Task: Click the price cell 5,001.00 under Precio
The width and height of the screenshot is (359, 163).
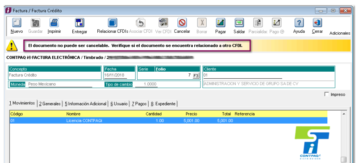Action: coord(191,121)
